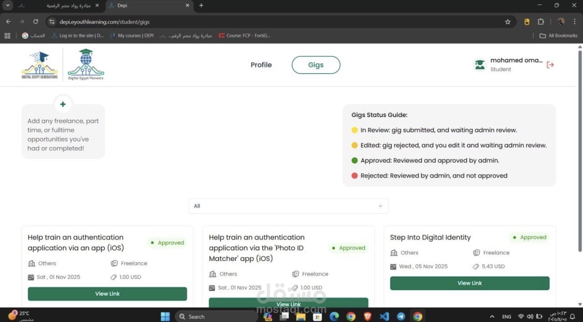This screenshot has height=322, width=583.
Task: Reload the page
Action: coord(36,22)
